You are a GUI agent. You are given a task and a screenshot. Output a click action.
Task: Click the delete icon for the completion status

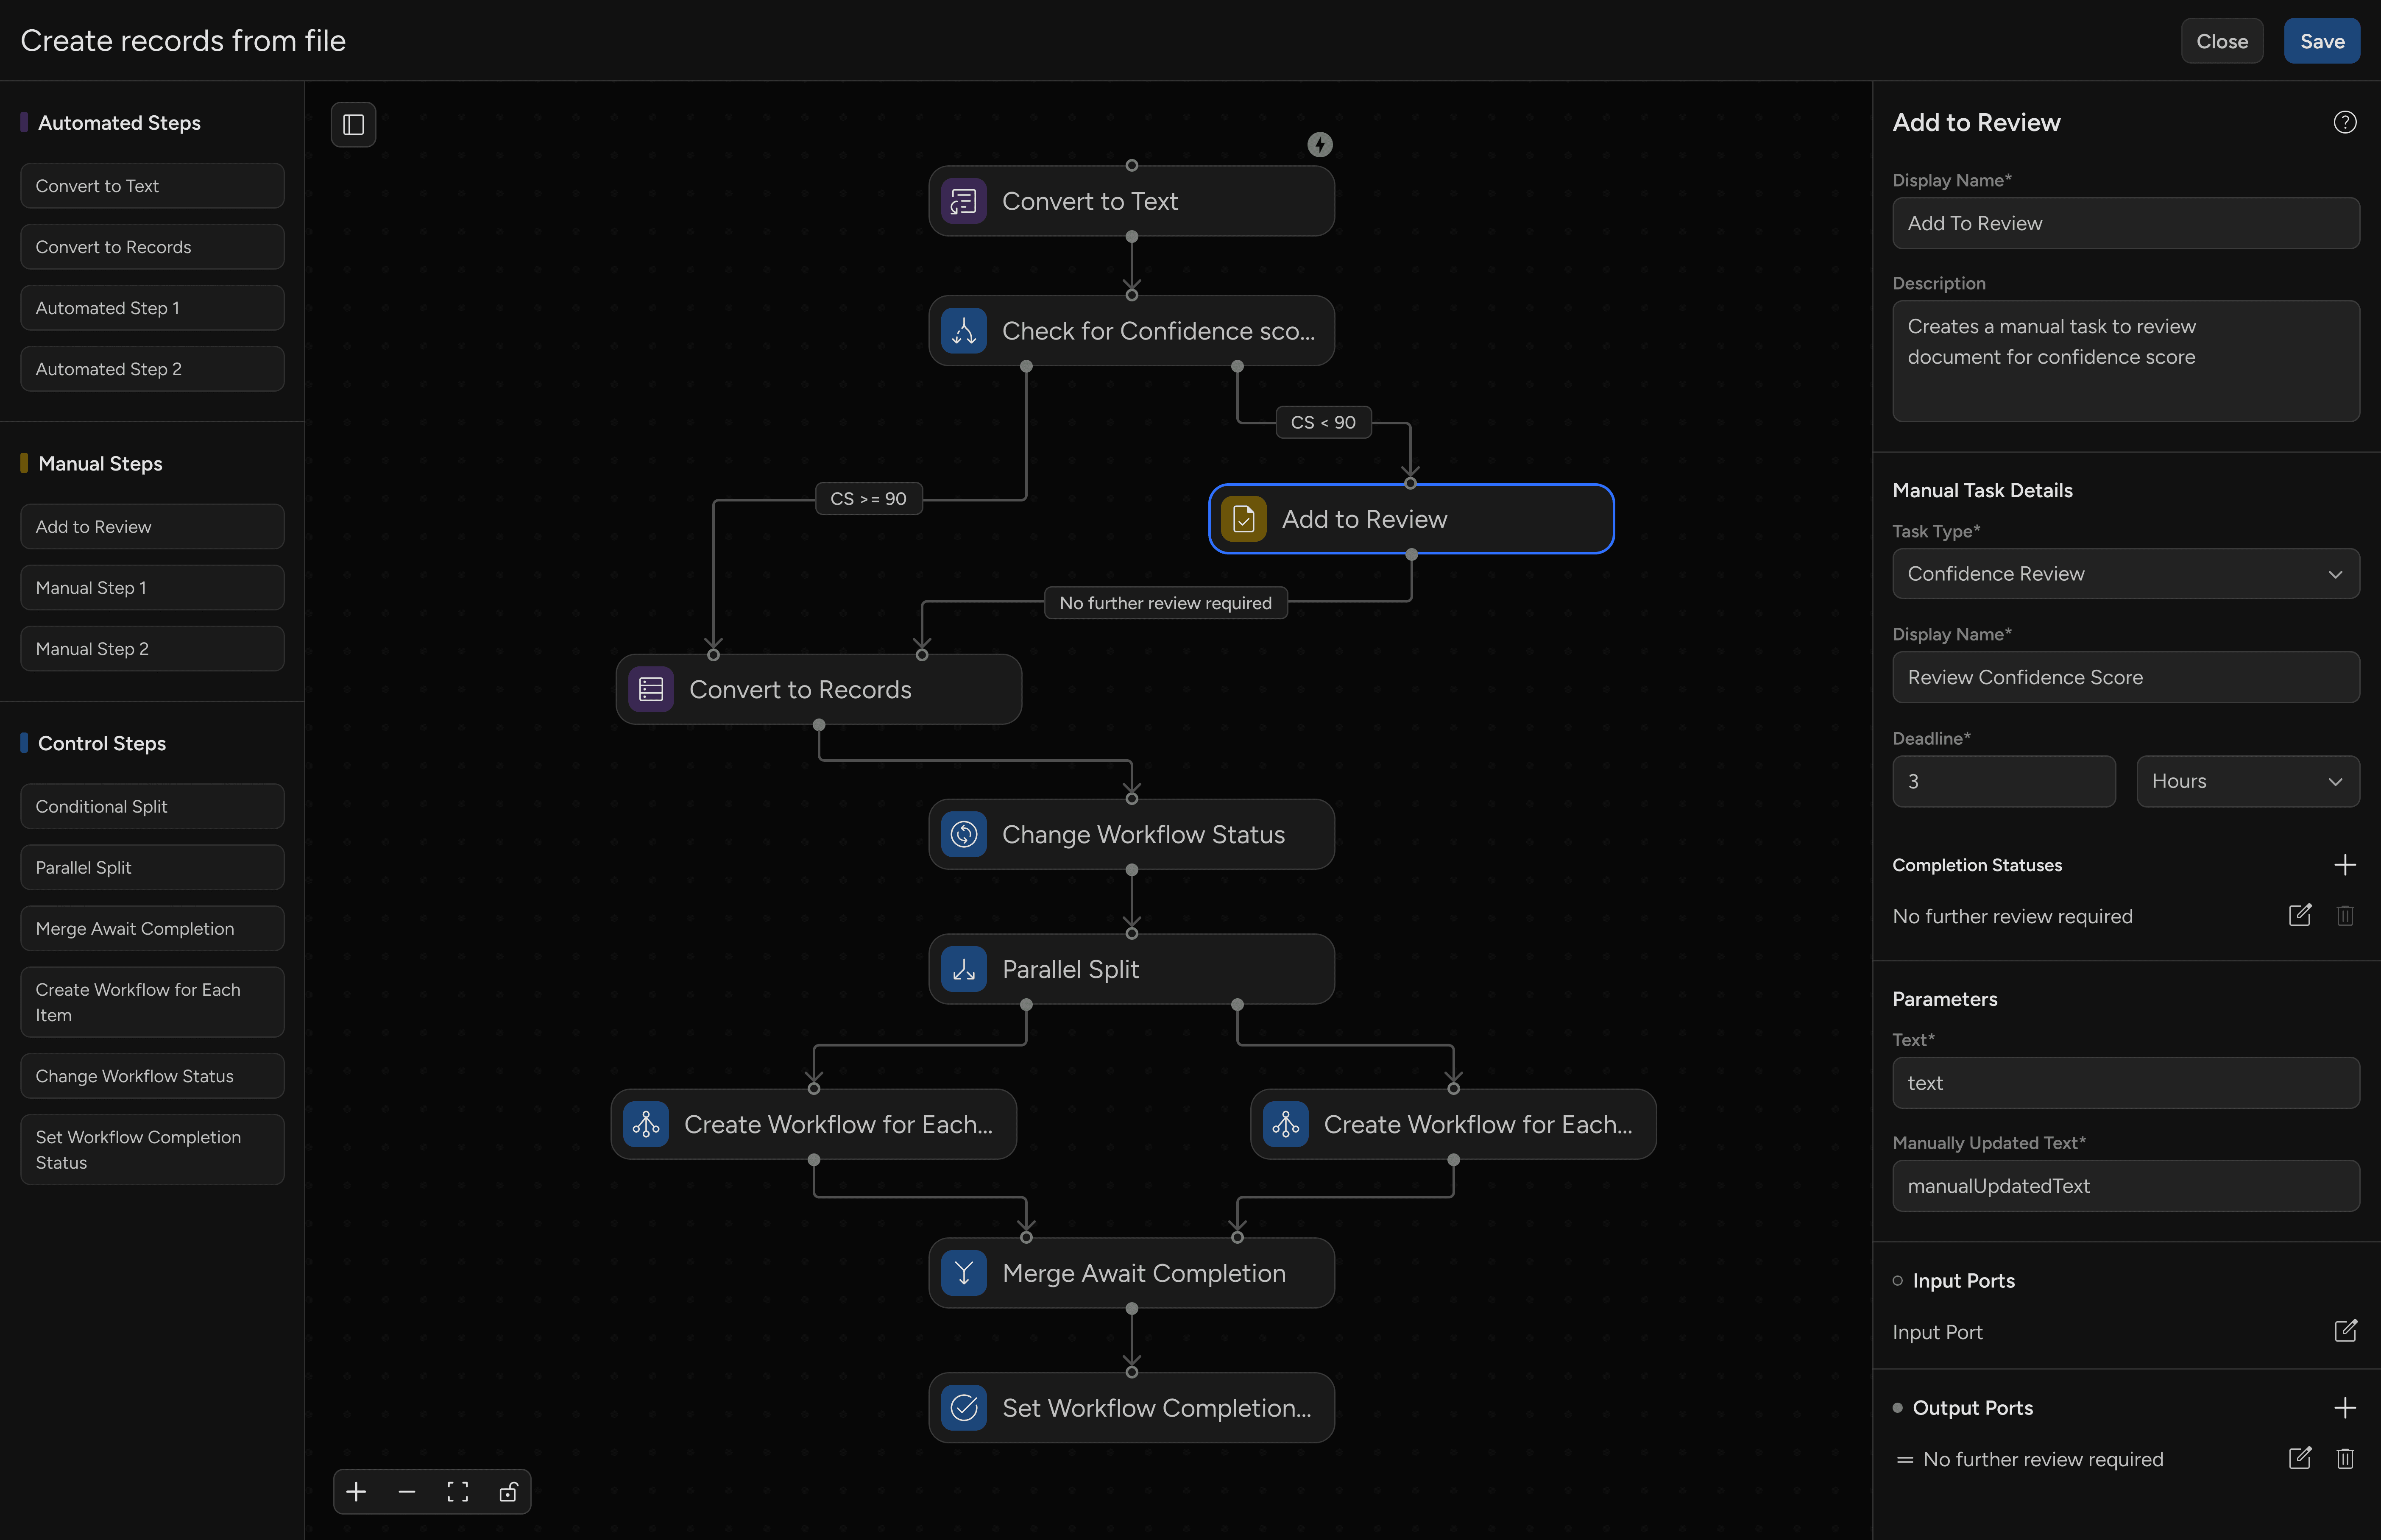click(2345, 915)
